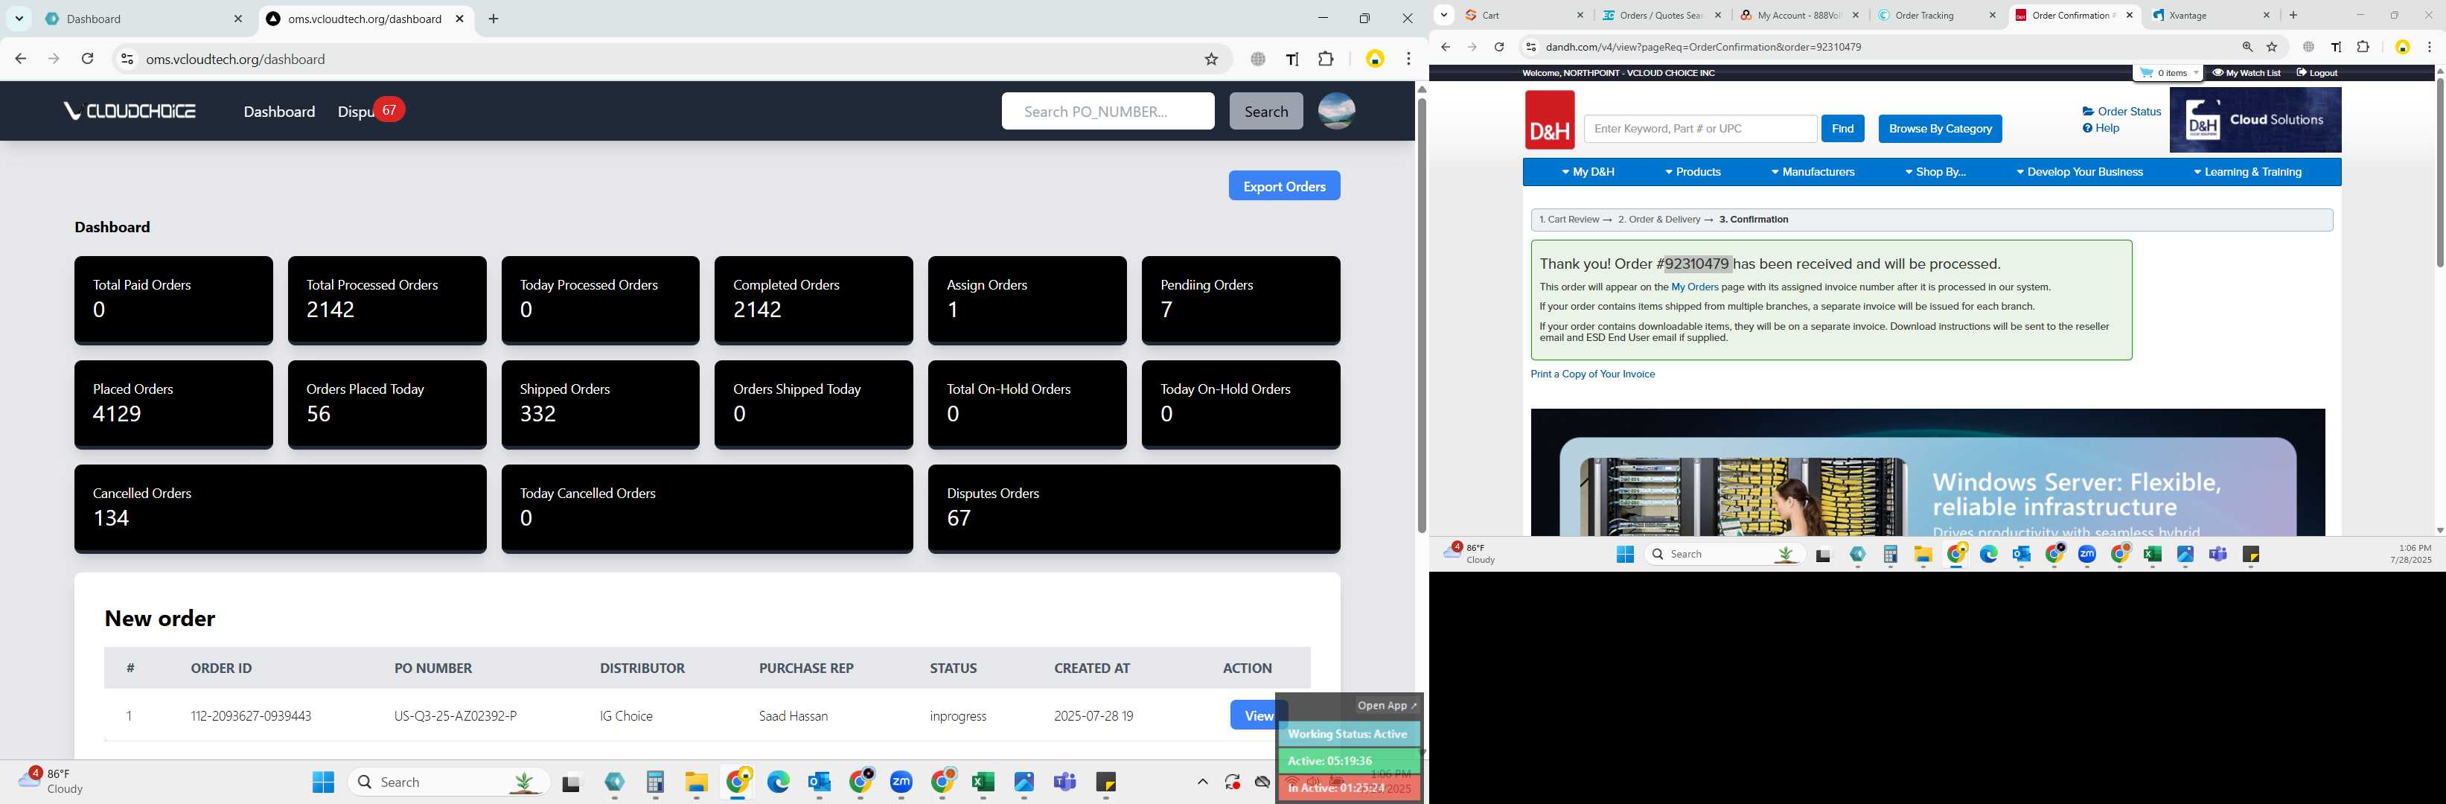Show hidden tray icons chevron
Viewport: 2446px width, 804px height.
[1202, 782]
